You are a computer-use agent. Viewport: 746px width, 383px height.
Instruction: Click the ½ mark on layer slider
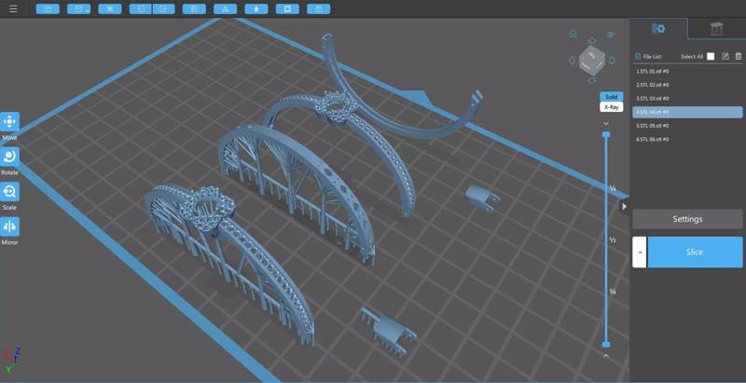click(613, 240)
